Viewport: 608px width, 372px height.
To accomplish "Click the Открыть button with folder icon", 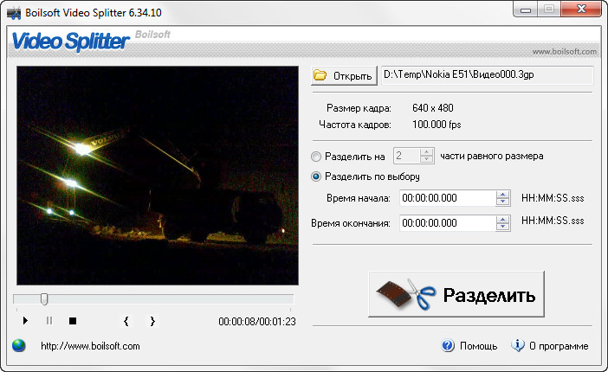I will coord(344,75).
